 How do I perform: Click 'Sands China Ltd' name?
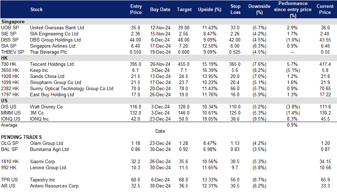point(47,77)
